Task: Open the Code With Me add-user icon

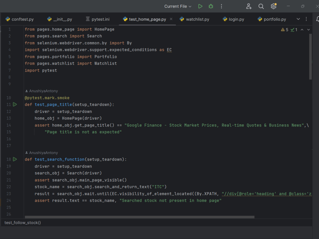Action: pyautogui.click(x=249, y=6)
